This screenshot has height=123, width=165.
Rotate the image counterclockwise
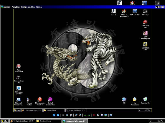pyautogui.click(x=89, y=115)
